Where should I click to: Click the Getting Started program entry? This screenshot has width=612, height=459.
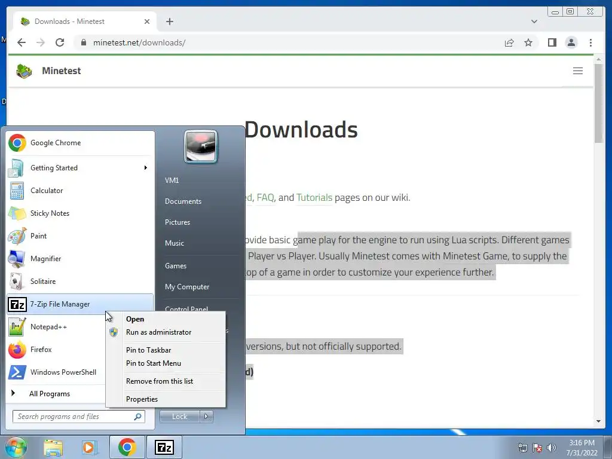pos(80,168)
